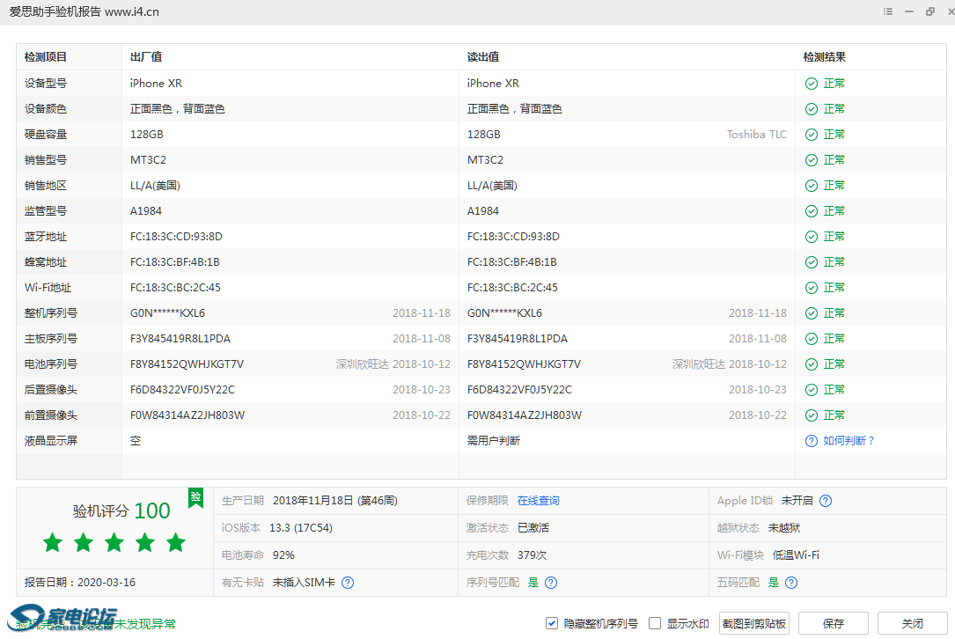This screenshot has width=955, height=639.
Task: Open the title bar menu list icon
Action: pyautogui.click(x=888, y=11)
